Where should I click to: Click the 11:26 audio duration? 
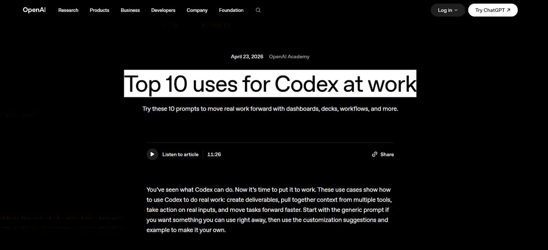pyautogui.click(x=214, y=154)
